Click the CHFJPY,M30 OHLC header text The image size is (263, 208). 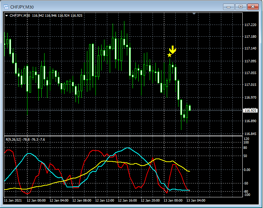(x=46, y=16)
